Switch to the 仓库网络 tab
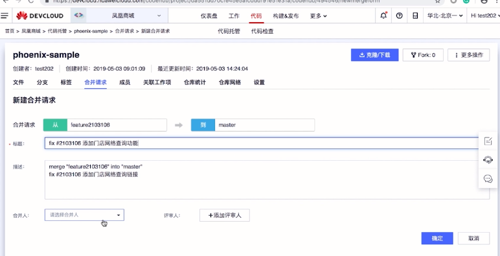 tap(229, 82)
